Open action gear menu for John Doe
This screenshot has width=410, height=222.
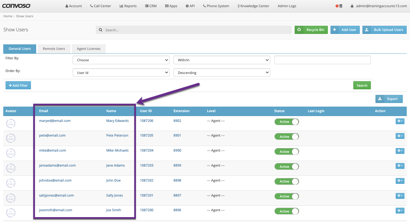coord(400,181)
